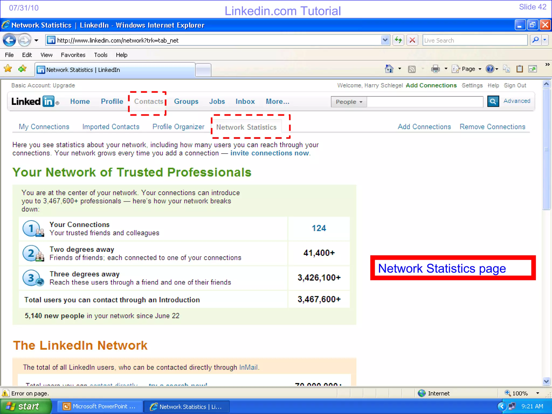This screenshot has height=414, width=552.
Task: Expand the Home icon dropdown arrow
Action: click(400, 69)
